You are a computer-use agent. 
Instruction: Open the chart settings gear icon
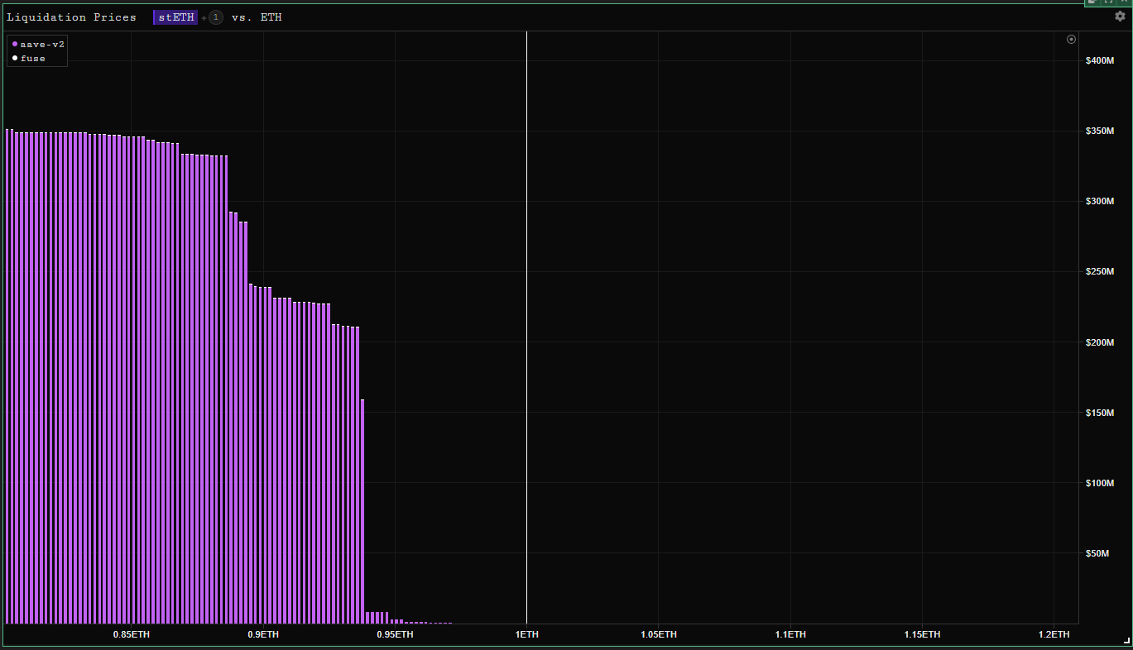coord(1120,17)
